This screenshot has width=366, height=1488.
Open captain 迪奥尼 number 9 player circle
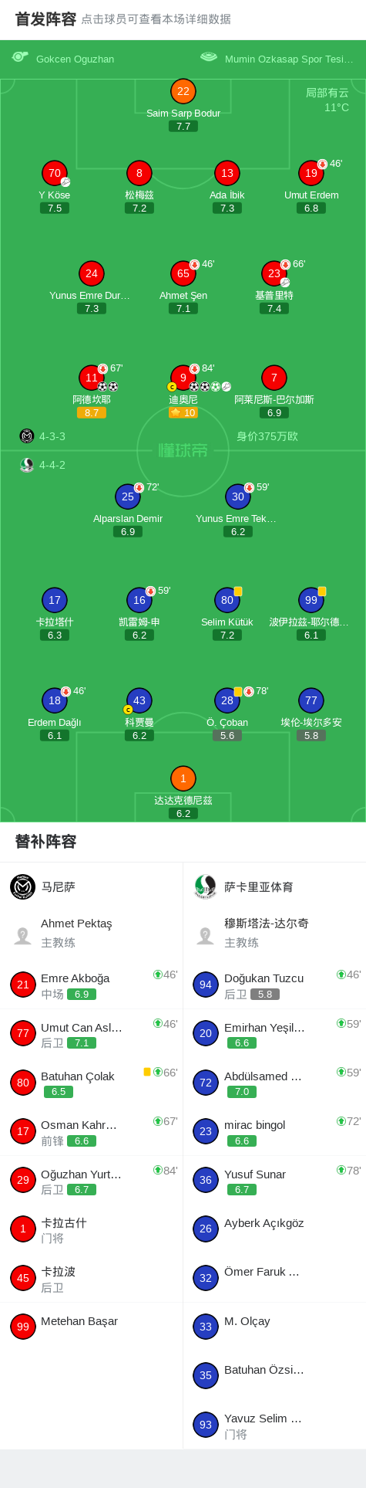pyautogui.click(x=183, y=378)
